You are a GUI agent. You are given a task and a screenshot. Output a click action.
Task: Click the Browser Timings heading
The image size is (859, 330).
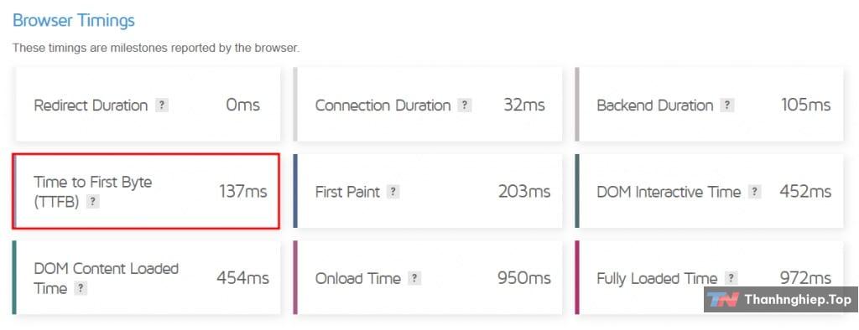pos(74,20)
